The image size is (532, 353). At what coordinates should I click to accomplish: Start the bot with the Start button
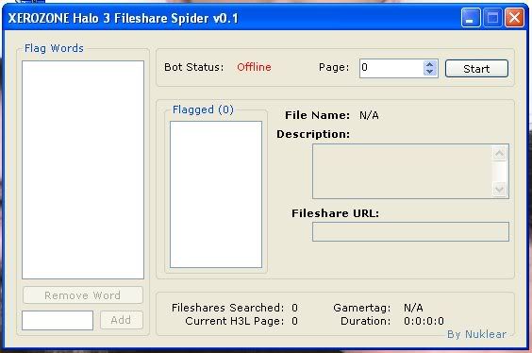pos(476,69)
